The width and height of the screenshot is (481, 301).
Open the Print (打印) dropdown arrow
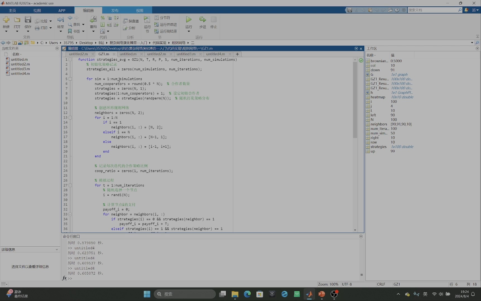tap(50, 28)
